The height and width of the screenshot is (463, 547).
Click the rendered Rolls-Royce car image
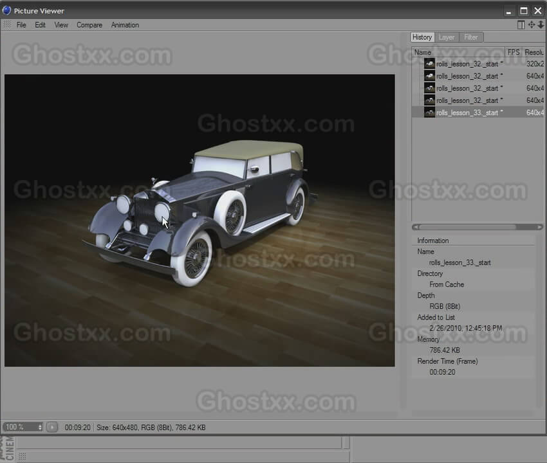(199, 220)
